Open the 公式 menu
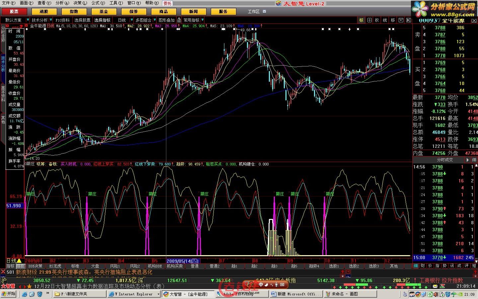The width and height of the screenshot is (478, 299). pyautogui.click(x=98, y=3)
